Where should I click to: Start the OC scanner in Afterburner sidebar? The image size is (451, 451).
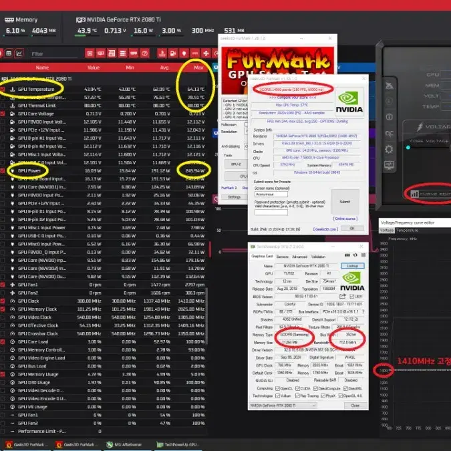tap(389, 134)
